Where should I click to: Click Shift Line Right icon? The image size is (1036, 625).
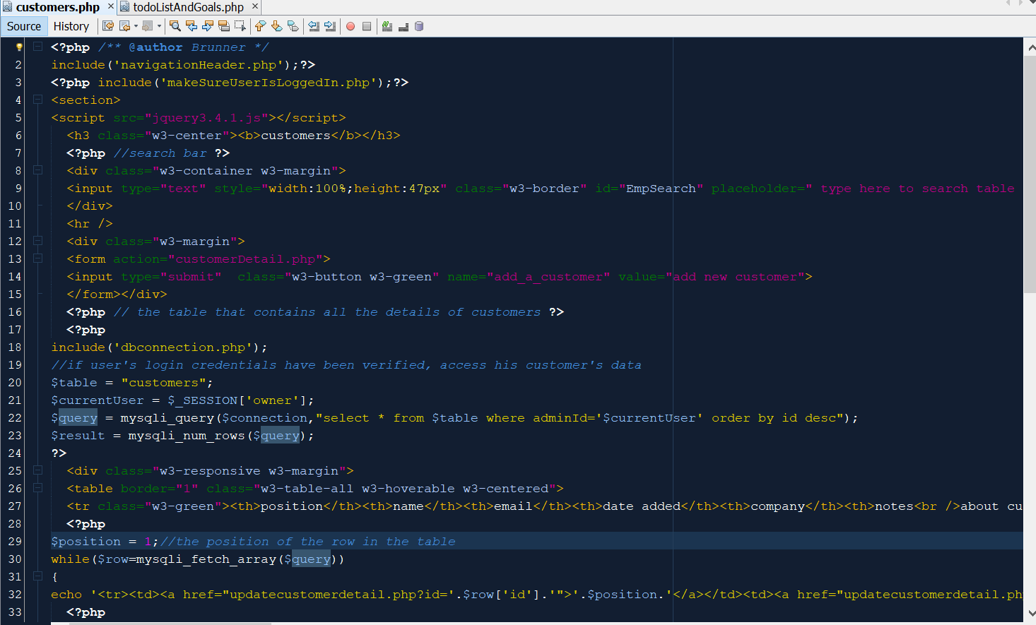(x=330, y=26)
